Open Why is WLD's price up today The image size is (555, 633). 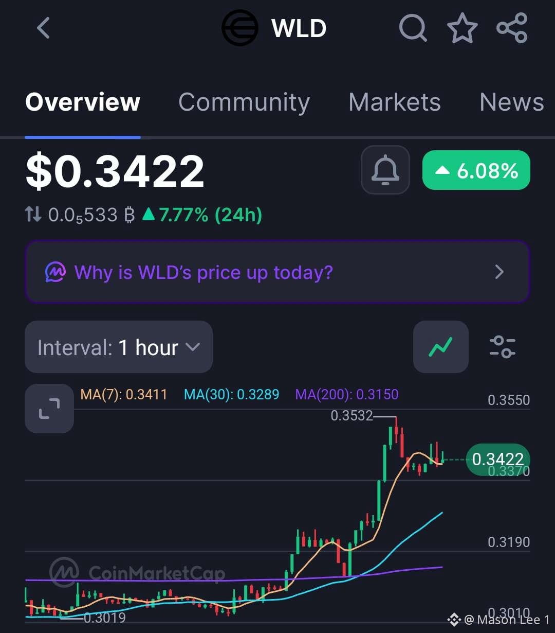pos(277,272)
